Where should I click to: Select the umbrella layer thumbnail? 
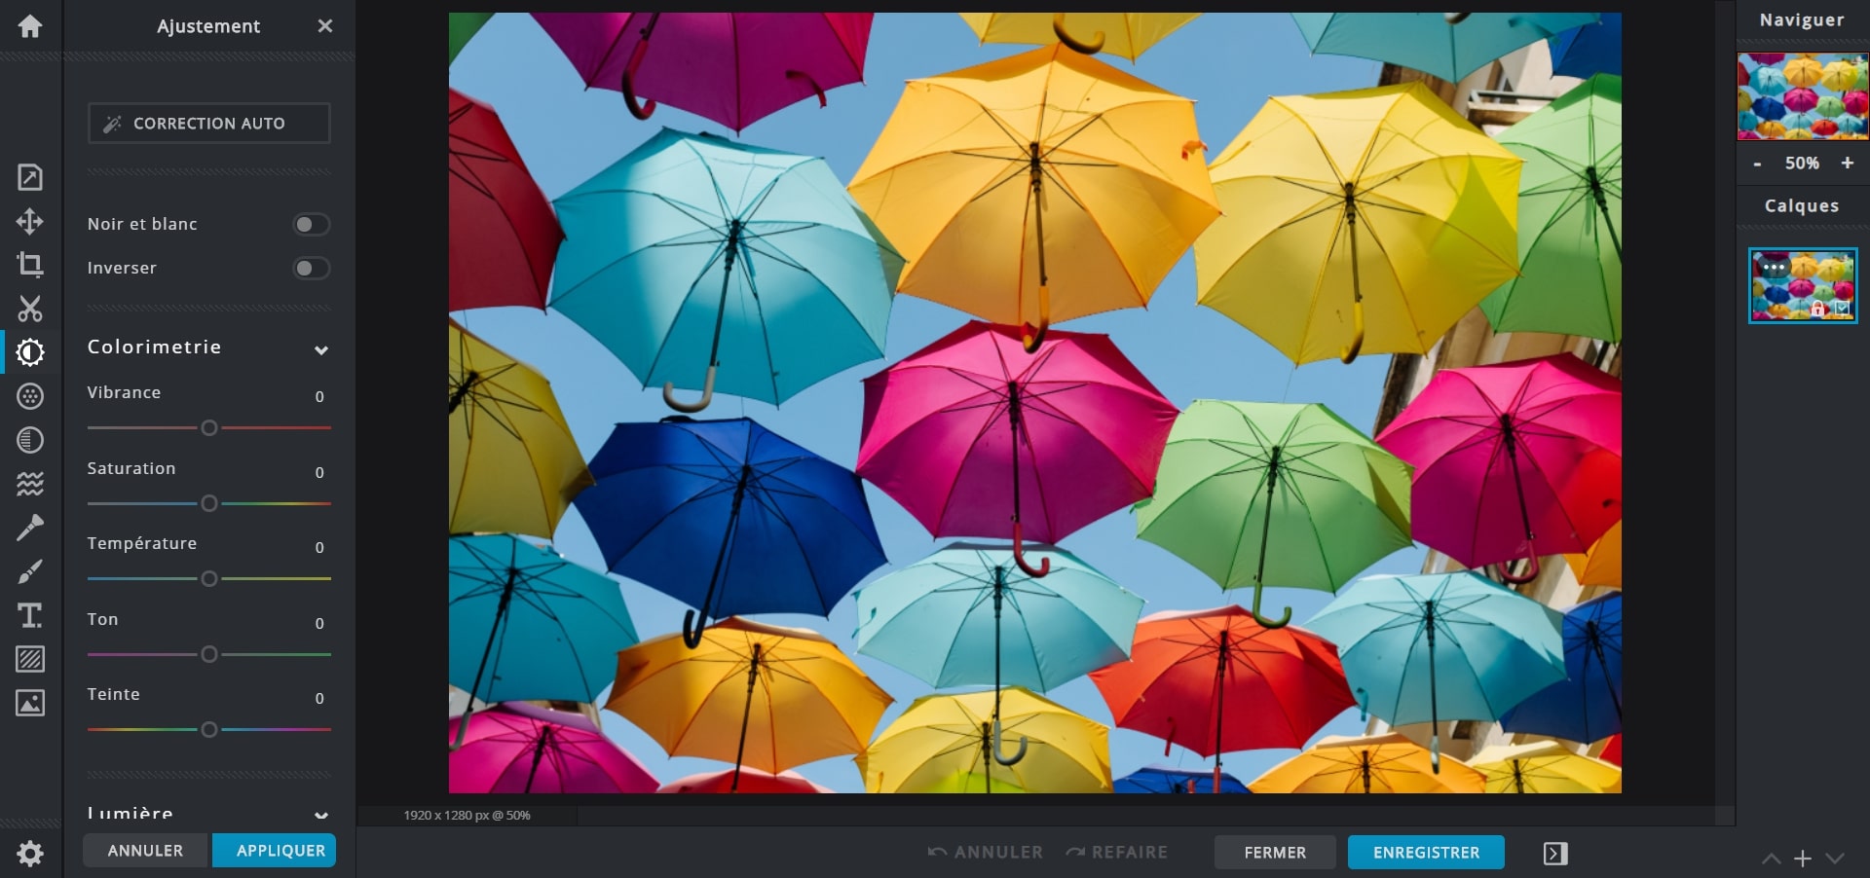point(1803,285)
